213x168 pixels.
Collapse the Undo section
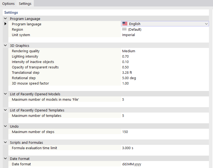(5, 126)
